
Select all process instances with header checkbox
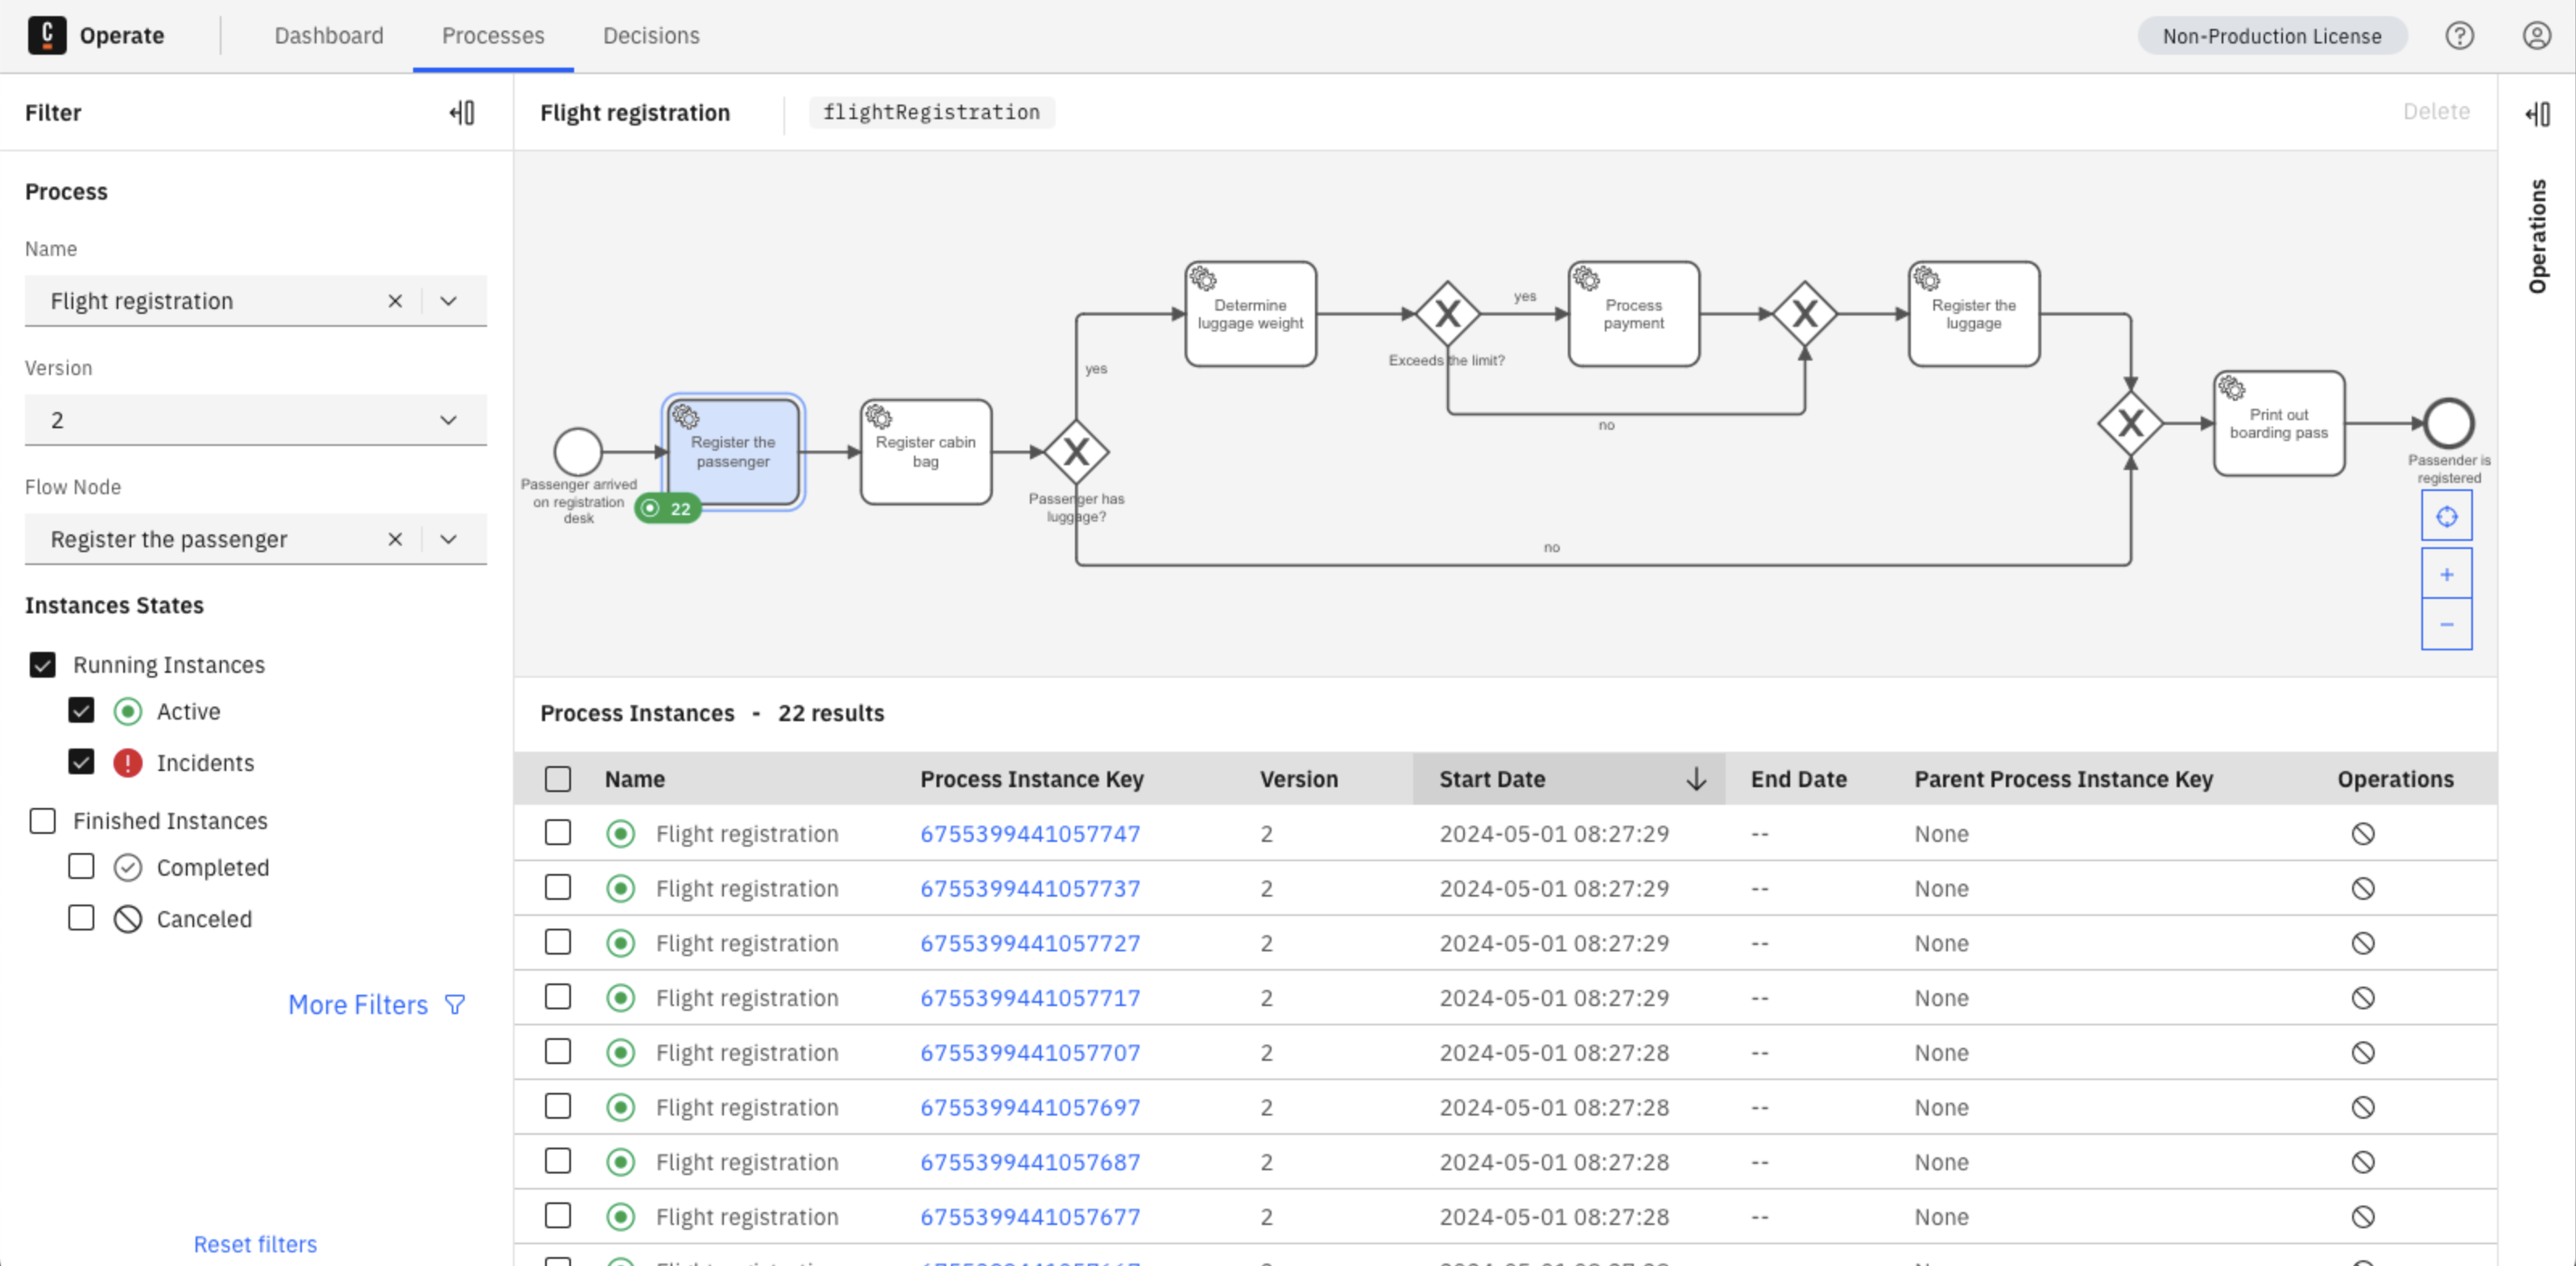(558, 778)
